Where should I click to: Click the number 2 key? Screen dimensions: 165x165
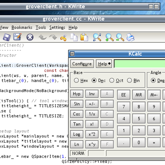coord(139,130)
